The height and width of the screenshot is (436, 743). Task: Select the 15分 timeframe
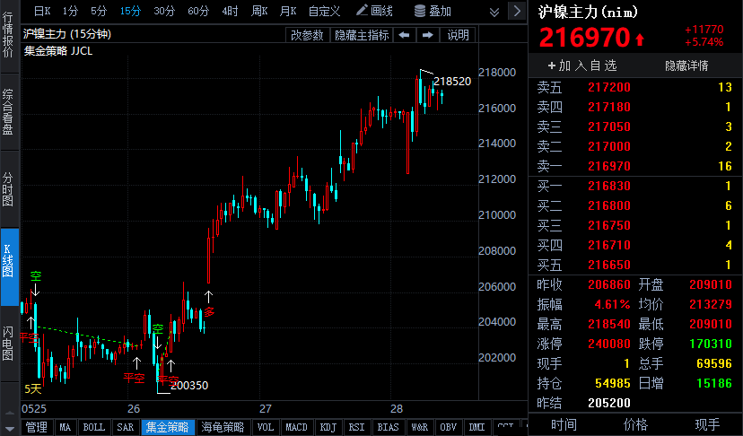click(x=130, y=11)
